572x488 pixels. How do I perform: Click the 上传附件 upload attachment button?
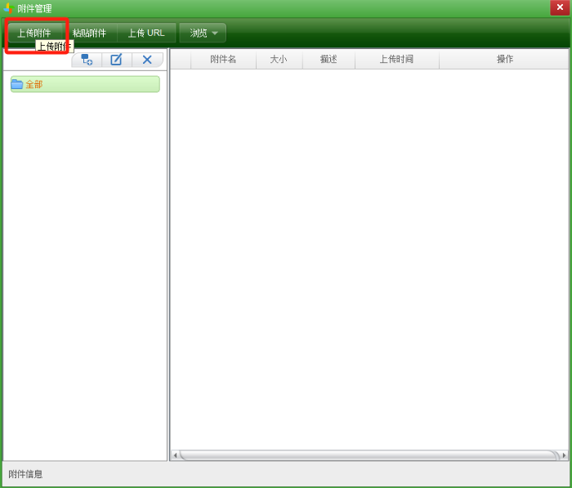(x=34, y=33)
